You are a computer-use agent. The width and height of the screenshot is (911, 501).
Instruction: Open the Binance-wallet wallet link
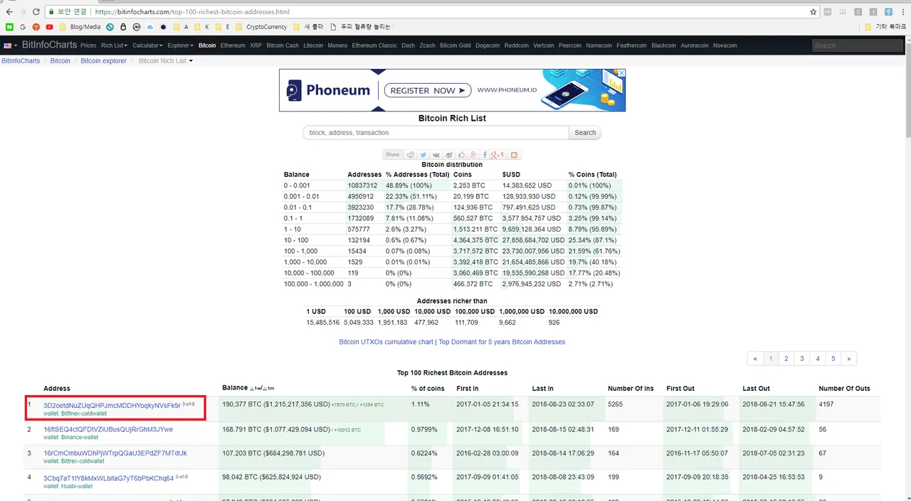coord(80,437)
